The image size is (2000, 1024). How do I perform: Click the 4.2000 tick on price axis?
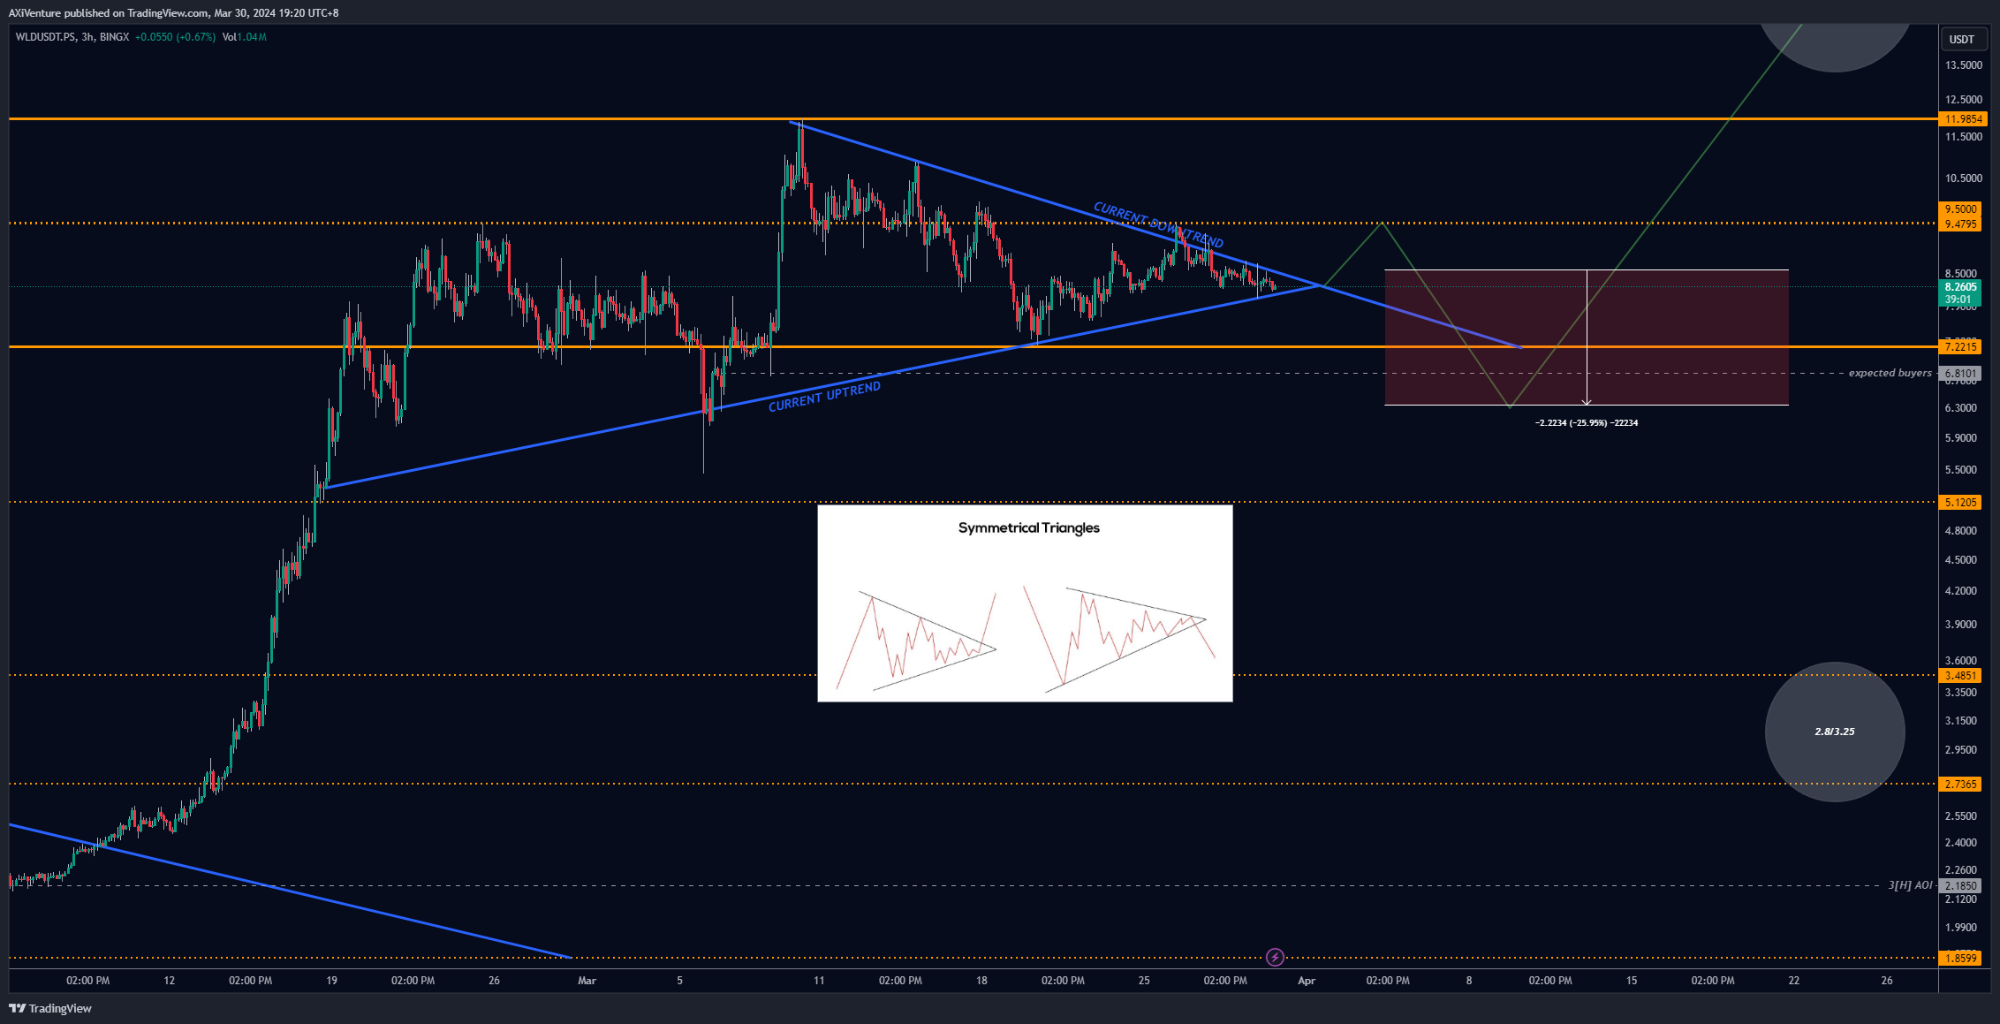click(1960, 591)
